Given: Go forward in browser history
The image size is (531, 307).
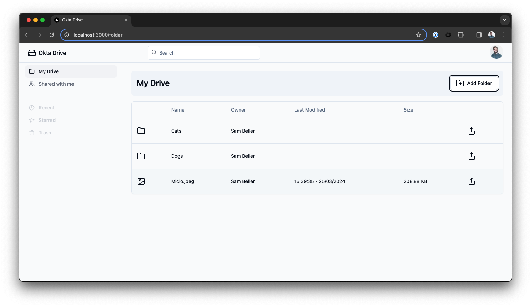Looking at the screenshot, I should [39, 35].
